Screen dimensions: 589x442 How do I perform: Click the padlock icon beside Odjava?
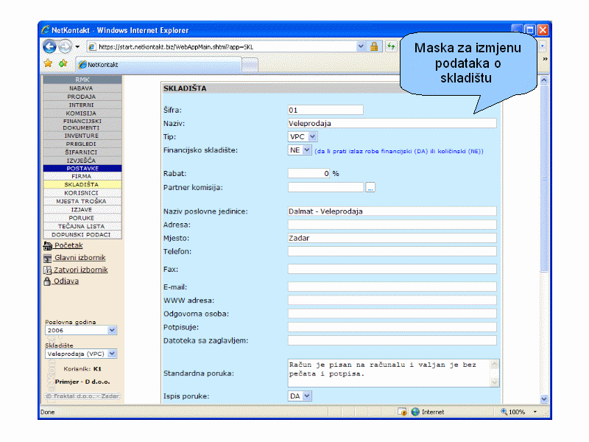pyautogui.click(x=47, y=281)
